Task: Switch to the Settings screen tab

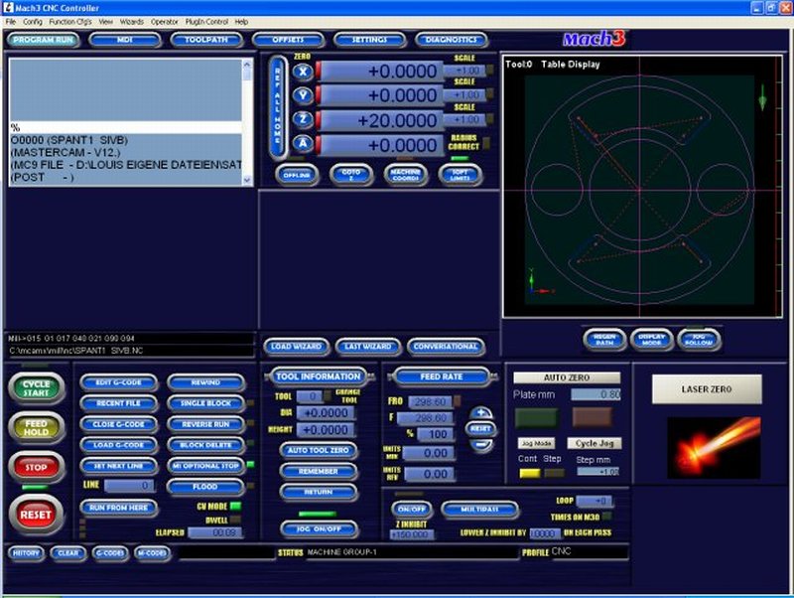Action: click(369, 40)
